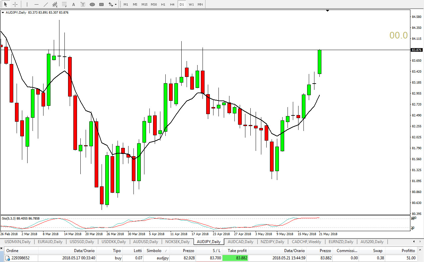
Task: Activate the crosshair tool
Action: pyautogui.click(x=15, y=4)
